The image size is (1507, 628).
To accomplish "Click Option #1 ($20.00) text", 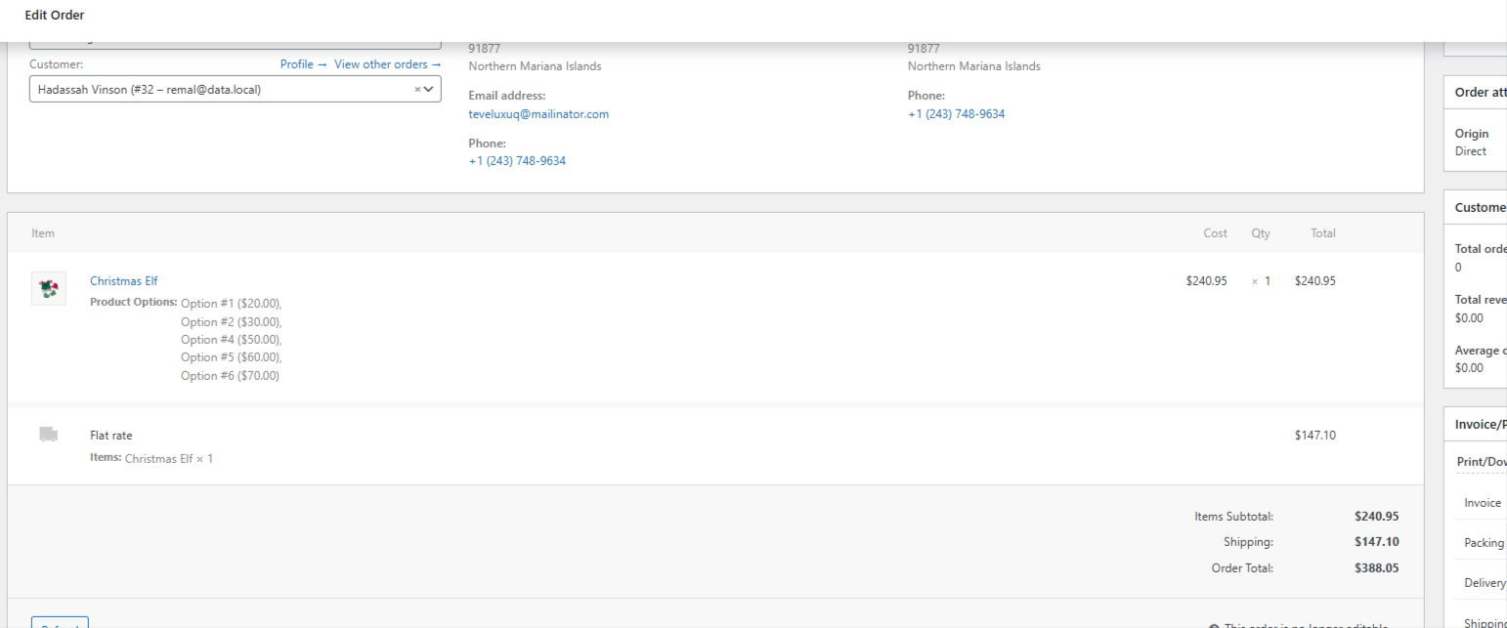I will tap(232, 304).
